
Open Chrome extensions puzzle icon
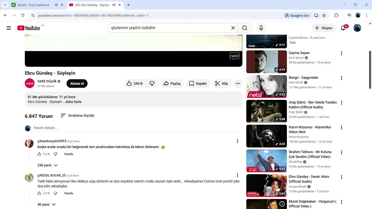pyautogui.click(x=337, y=15)
